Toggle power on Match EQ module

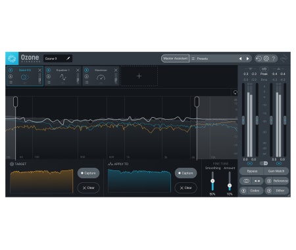pos(11,70)
